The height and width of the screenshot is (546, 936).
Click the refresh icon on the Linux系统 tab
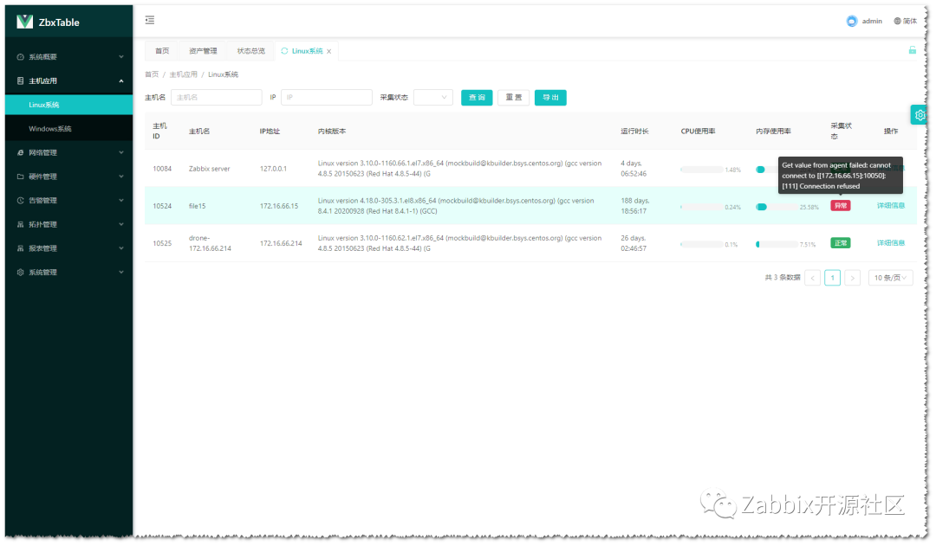(x=284, y=51)
